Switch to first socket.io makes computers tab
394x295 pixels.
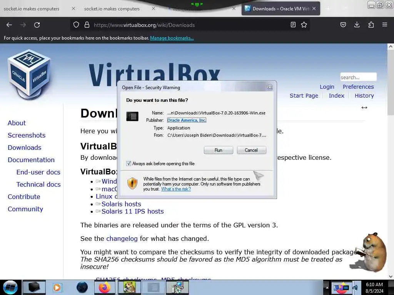32,9
